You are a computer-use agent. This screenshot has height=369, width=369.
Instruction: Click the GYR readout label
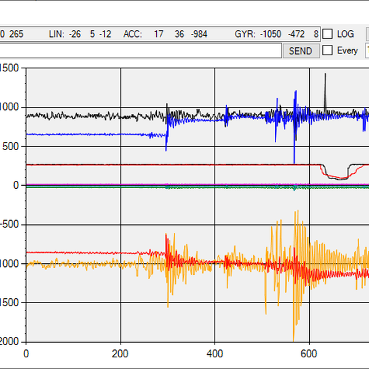click(x=245, y=34)
